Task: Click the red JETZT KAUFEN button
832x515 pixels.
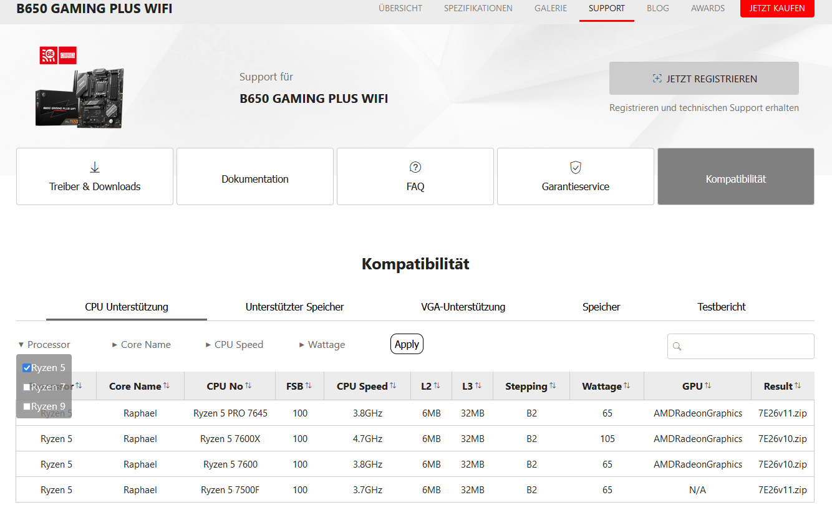Action: click(777, 8)
